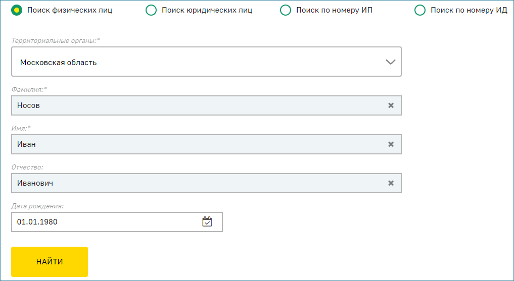Click the Территориальные органы label
The image size is (514, 281).
point(56,40)
